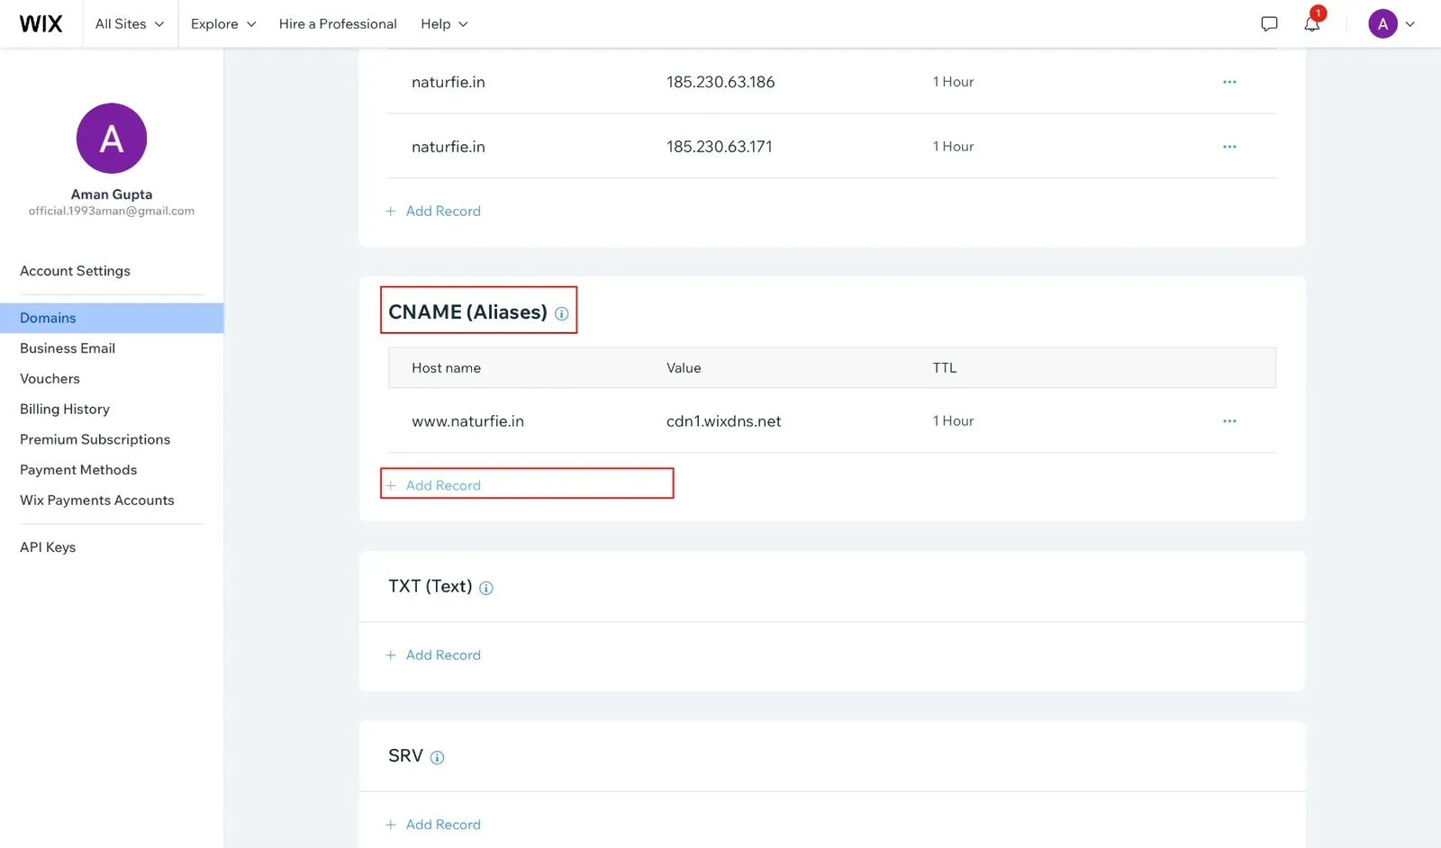
Task: Add Record under A records
Action: 433,211
